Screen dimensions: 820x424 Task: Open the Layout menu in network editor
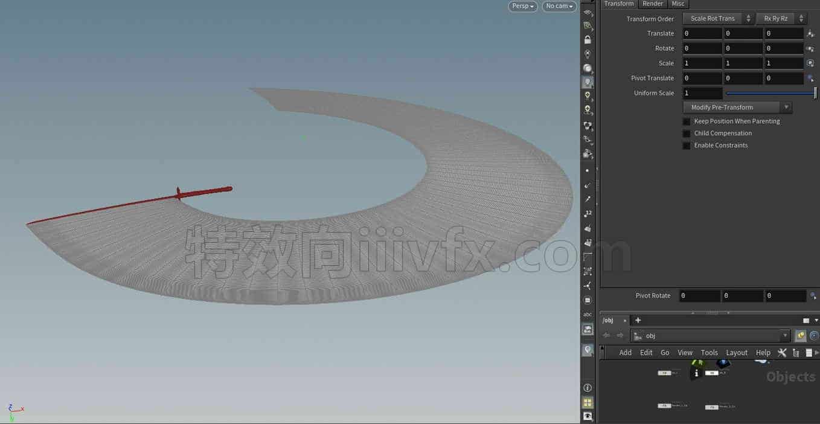tap(737, 353)
